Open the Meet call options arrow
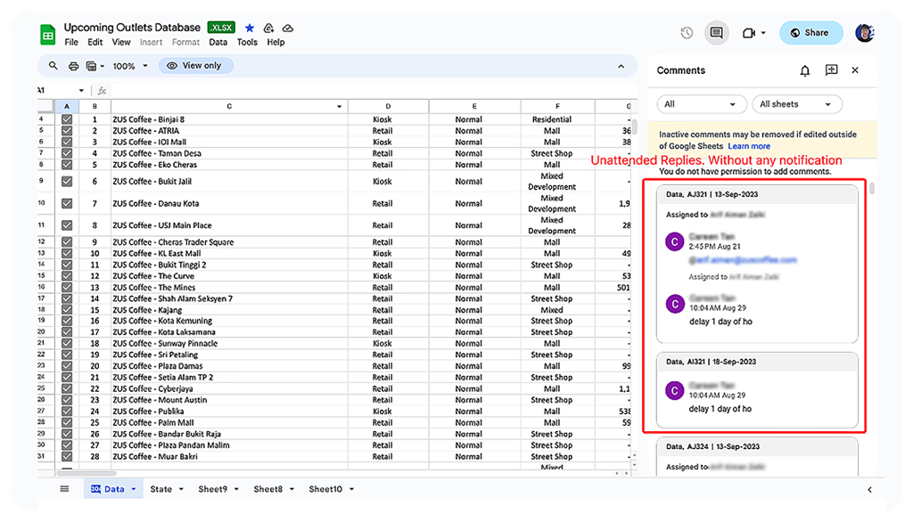913x522 pixels. (x=763, y=33)
